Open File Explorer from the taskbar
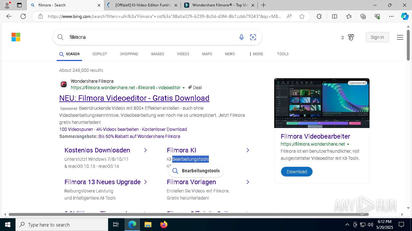Image resolution: width=412 pixels, height=231 pixels. 148,225
